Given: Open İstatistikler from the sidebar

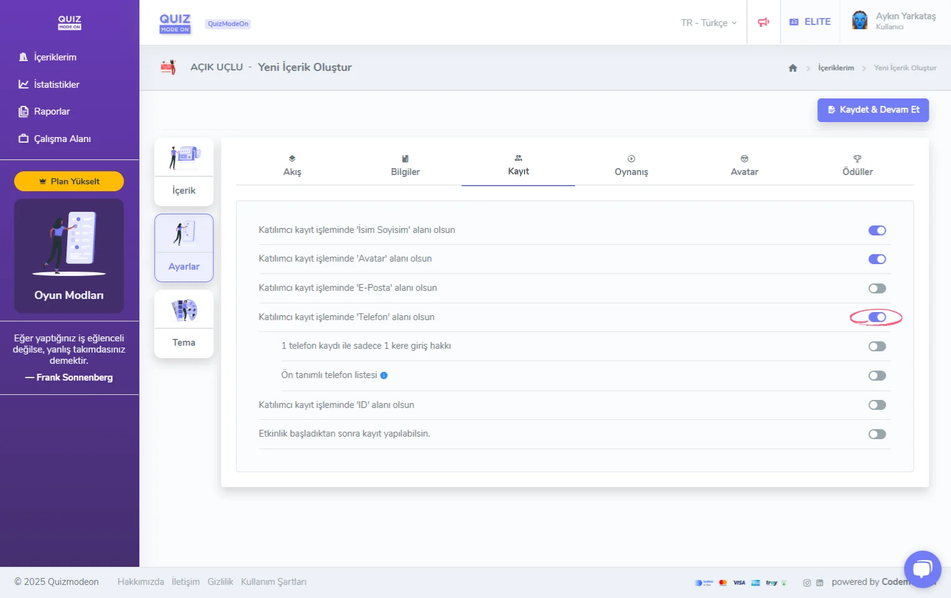Looking at the screenshot, I should (56, 85).
